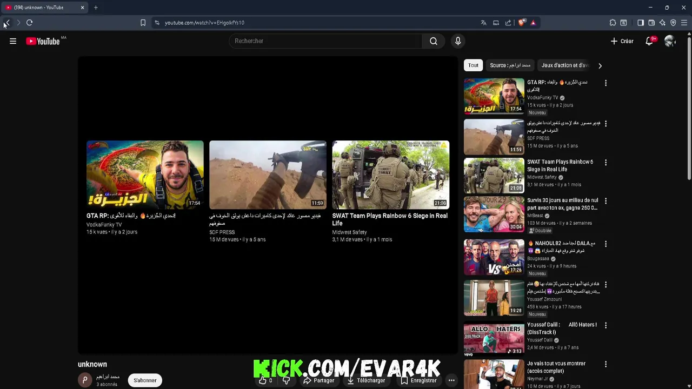Open the page translate icon in address bar
Image resolution: width=692 pixels, height=389 pixels.
(x=483, y=23)
